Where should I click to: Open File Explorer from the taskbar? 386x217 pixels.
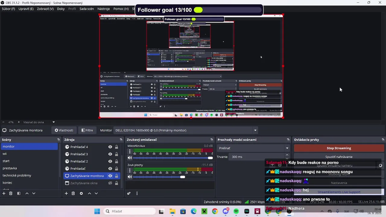click(172, 211)
